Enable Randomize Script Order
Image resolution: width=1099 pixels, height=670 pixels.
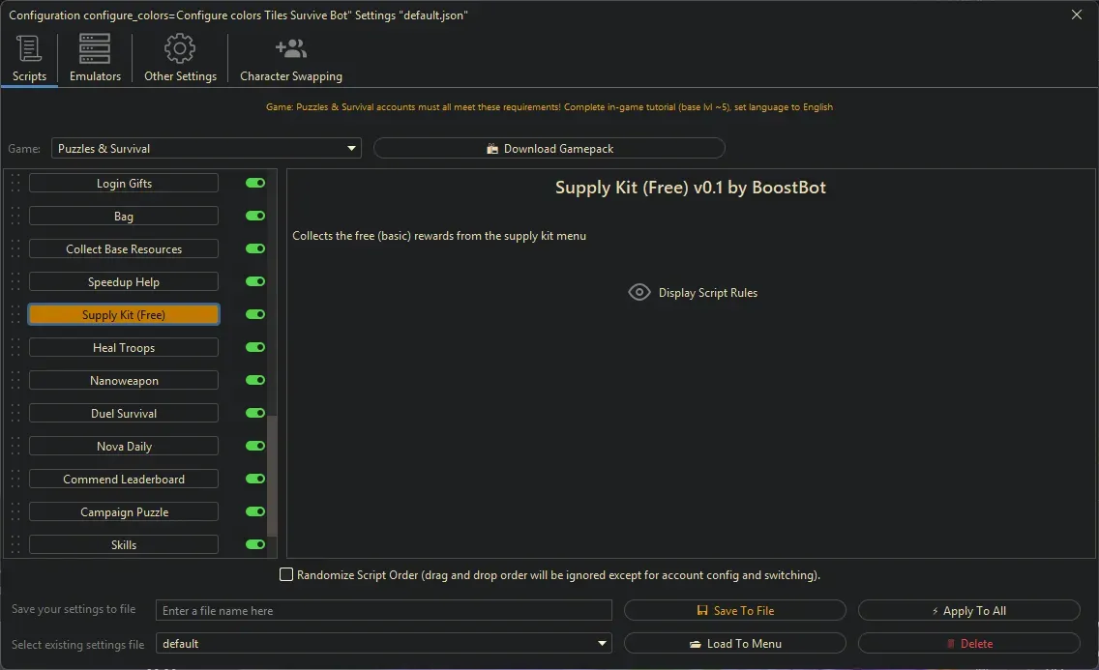coord(286,574)
